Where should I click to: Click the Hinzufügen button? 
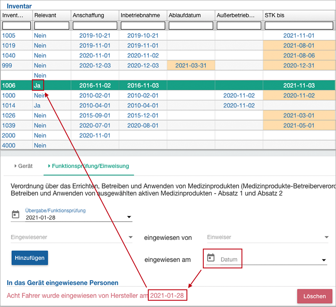pyautogui.click(x=30, y=258)
